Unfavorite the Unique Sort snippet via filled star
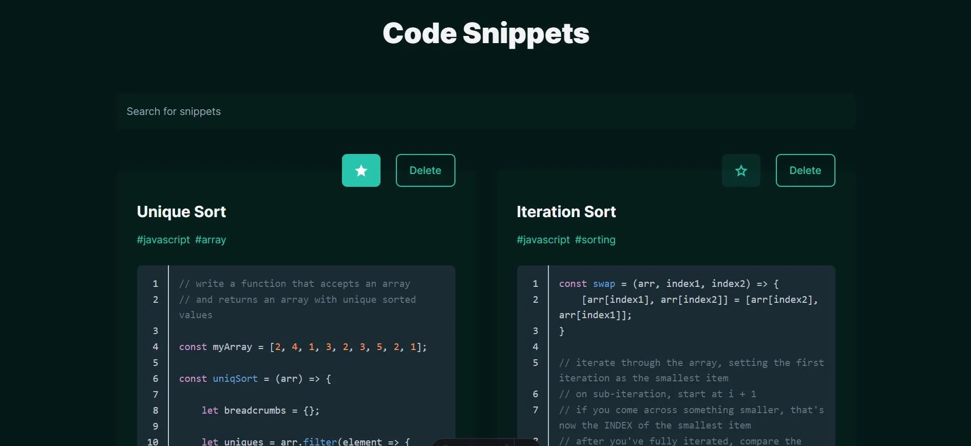The image size is (971, 446). 361,170
